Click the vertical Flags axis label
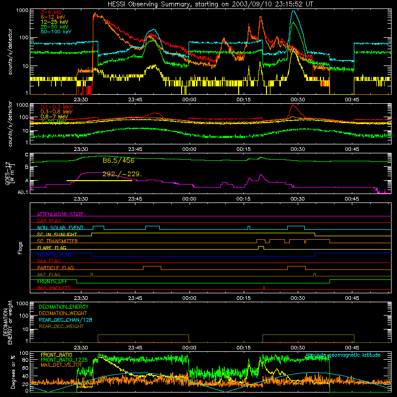 [20, 248]
